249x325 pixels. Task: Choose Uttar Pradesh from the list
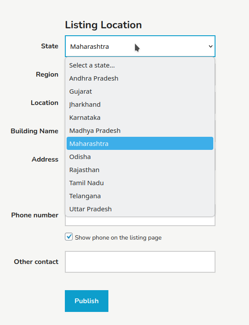point(140,209)
